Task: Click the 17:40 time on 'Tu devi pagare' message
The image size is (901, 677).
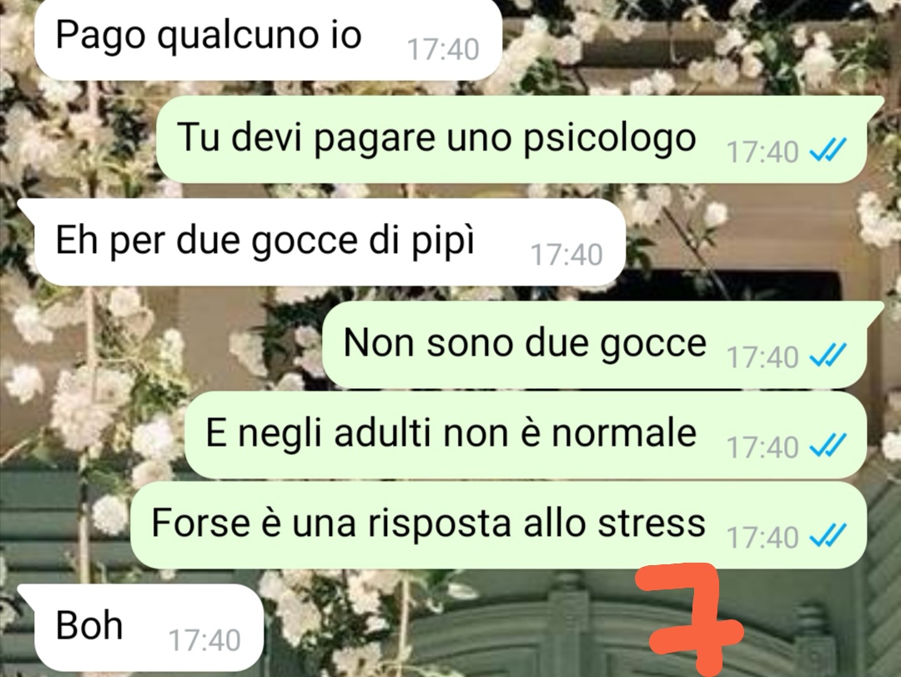Action: coord(763,153)
